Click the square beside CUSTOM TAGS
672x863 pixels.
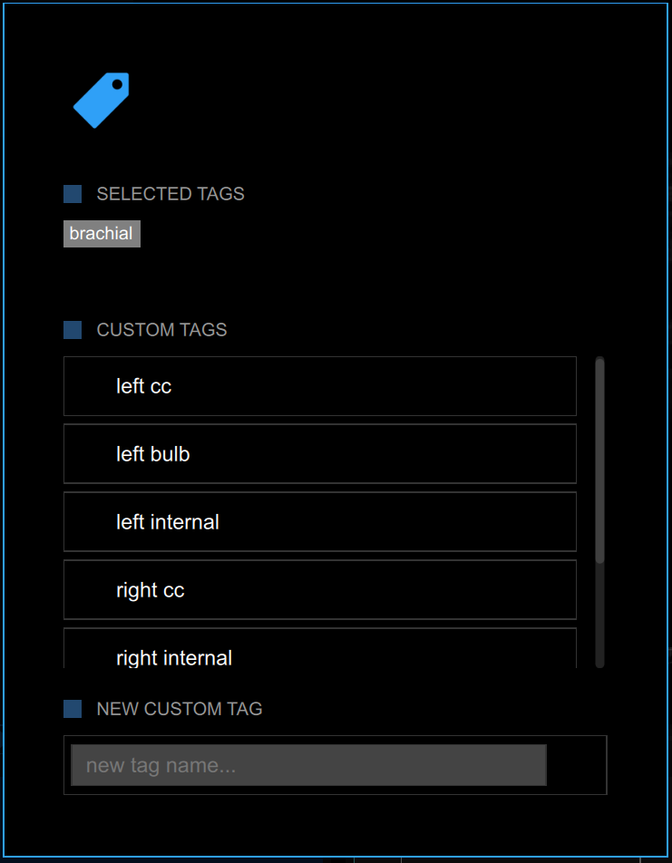coord(73,330)
